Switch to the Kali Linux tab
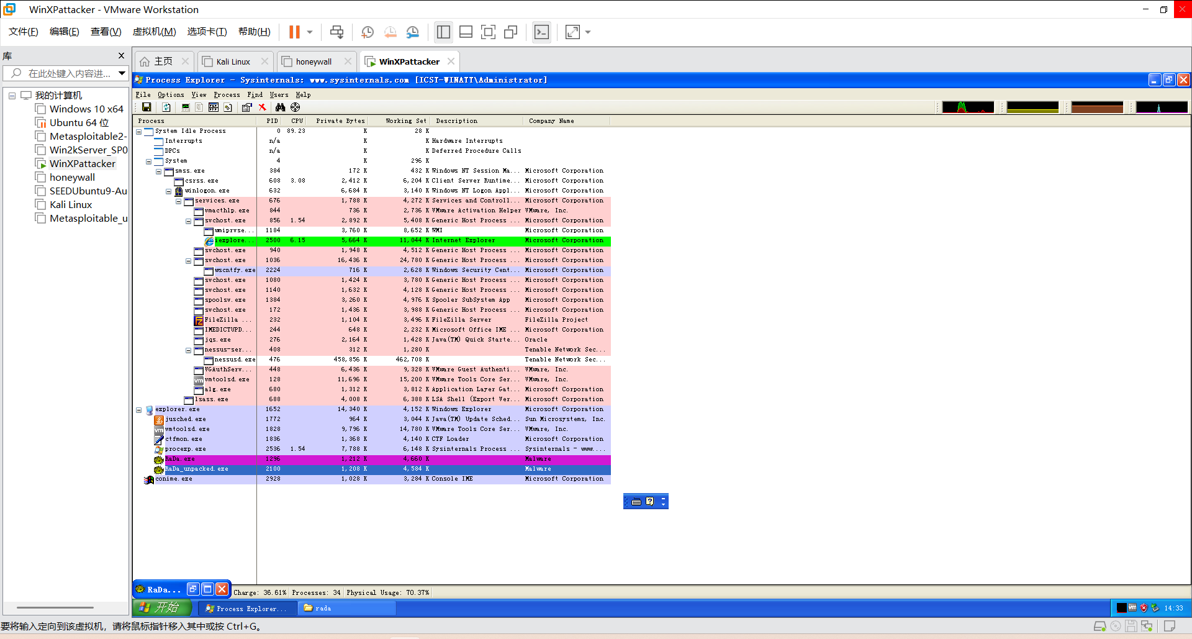Viewport: 1192px width, 639px height. click(233, 61)
